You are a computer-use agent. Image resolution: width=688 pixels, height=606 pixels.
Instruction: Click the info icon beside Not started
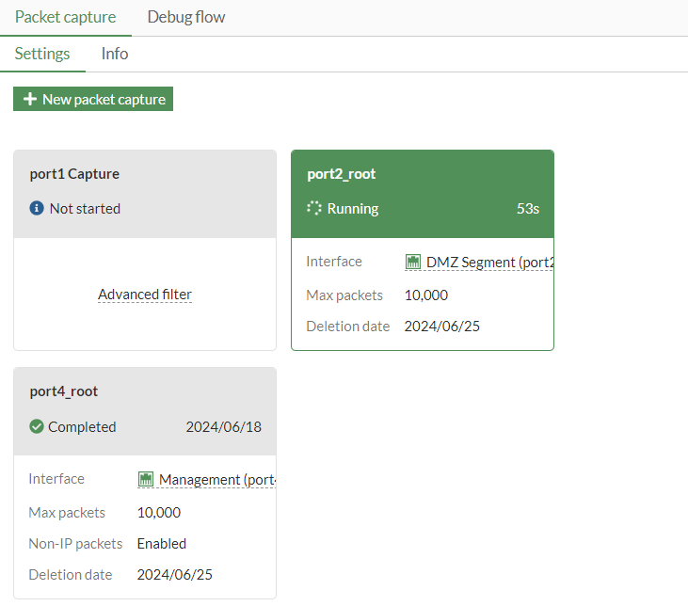tap(37, 209)
